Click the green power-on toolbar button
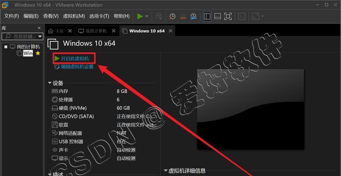Screen dimensions: 341x176 click(x=140, y=16)
